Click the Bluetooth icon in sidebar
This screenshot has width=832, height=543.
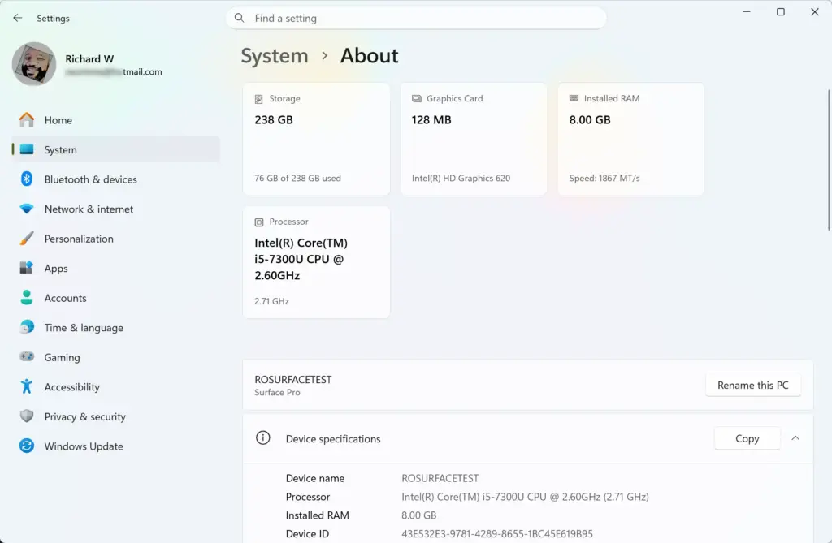(27, 179)
